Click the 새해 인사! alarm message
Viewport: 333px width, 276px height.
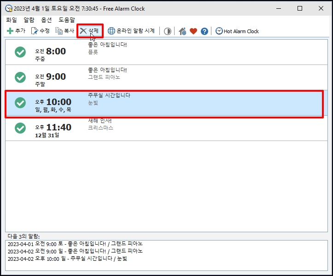point(100,120)
